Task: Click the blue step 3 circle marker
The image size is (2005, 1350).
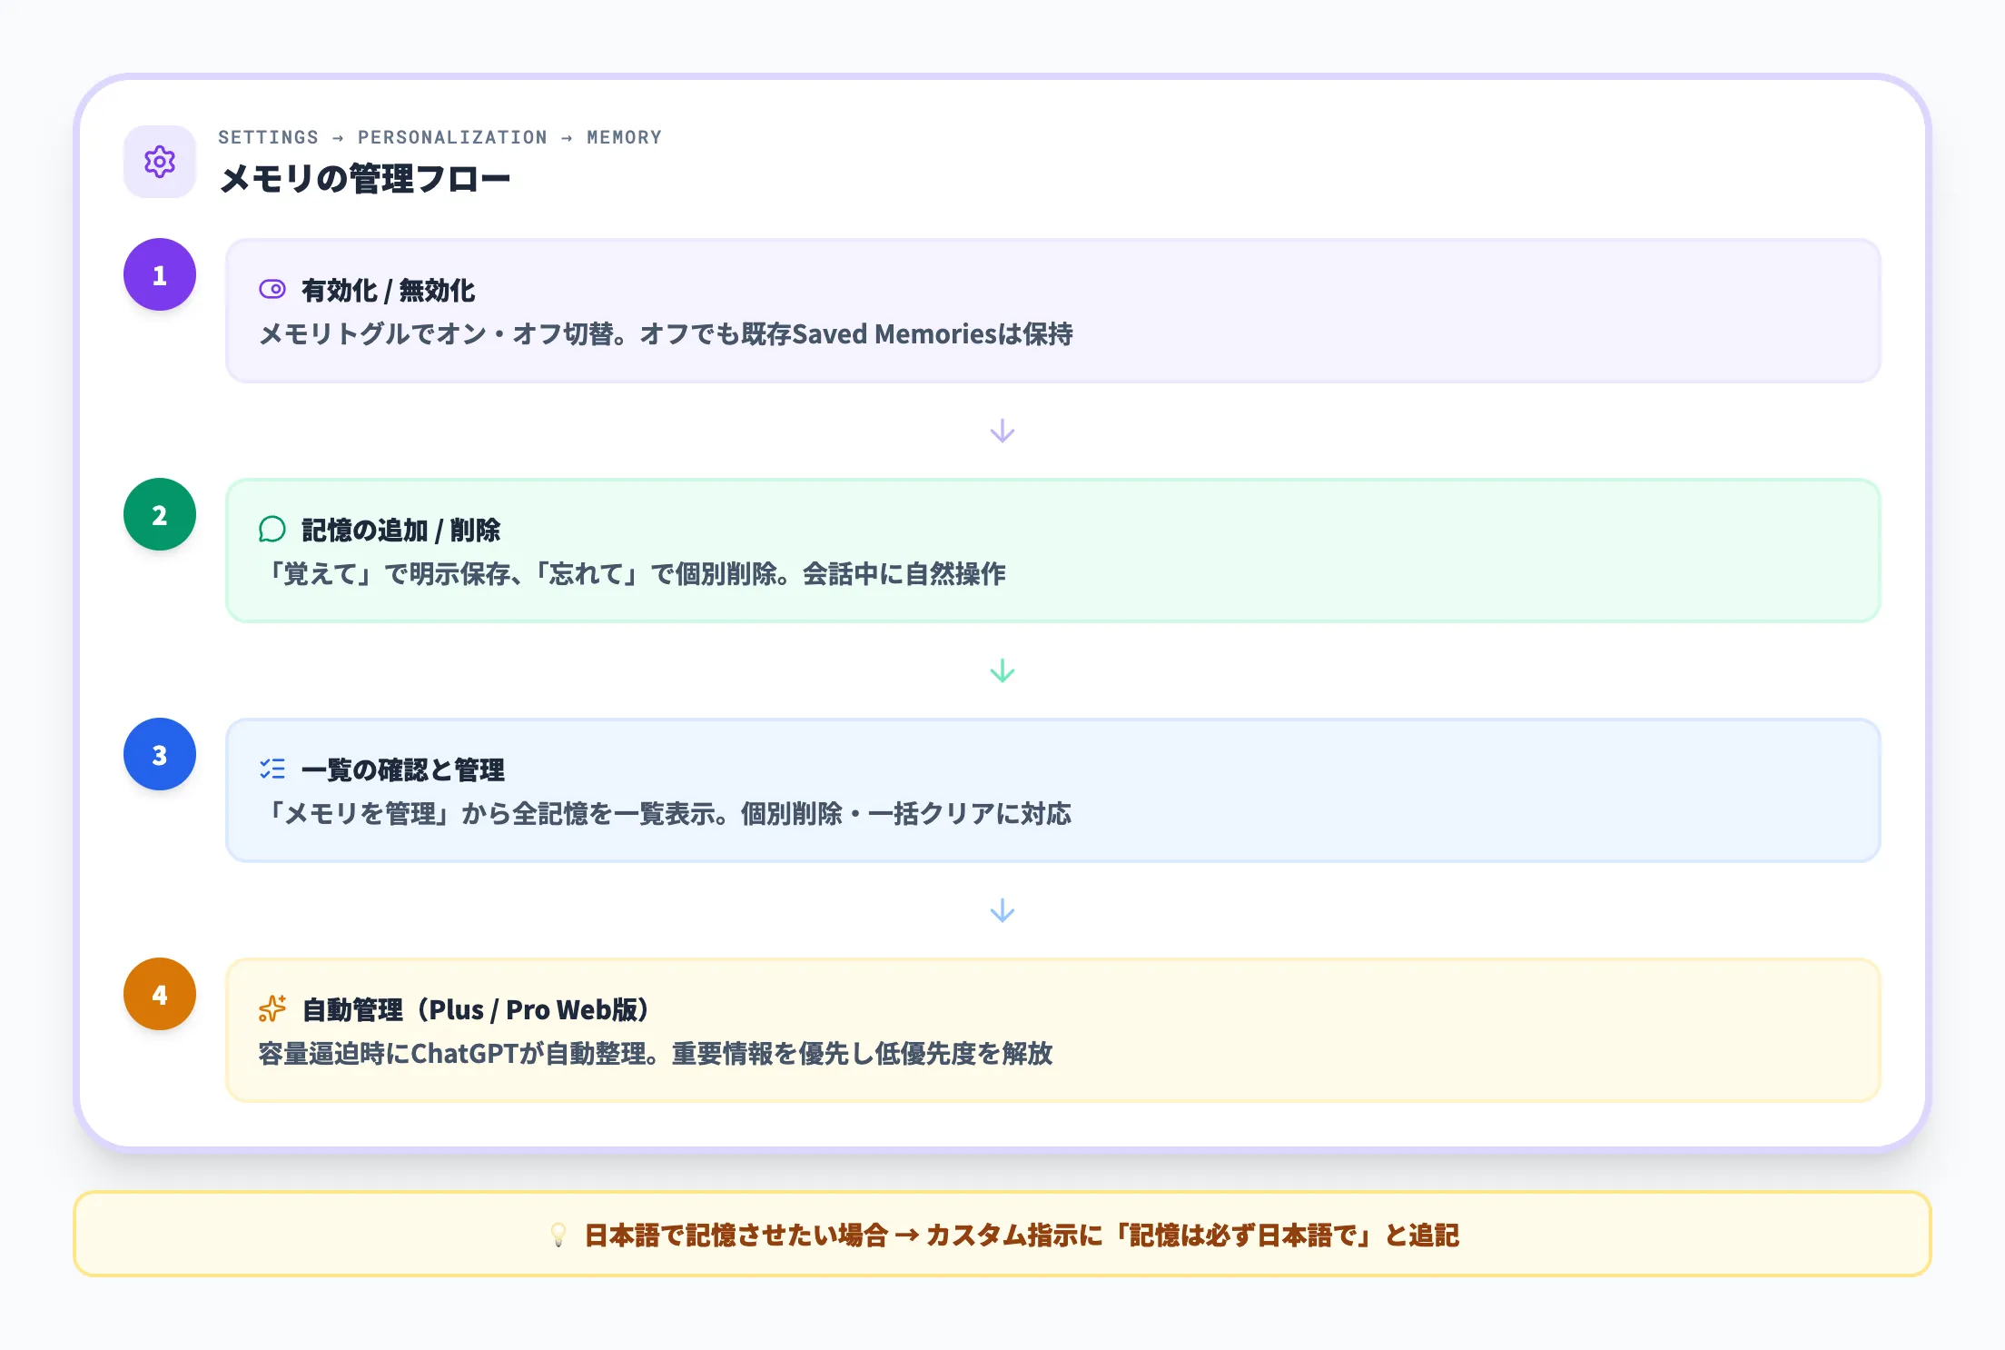Action: pyautogui.click(x=159, y=754)
